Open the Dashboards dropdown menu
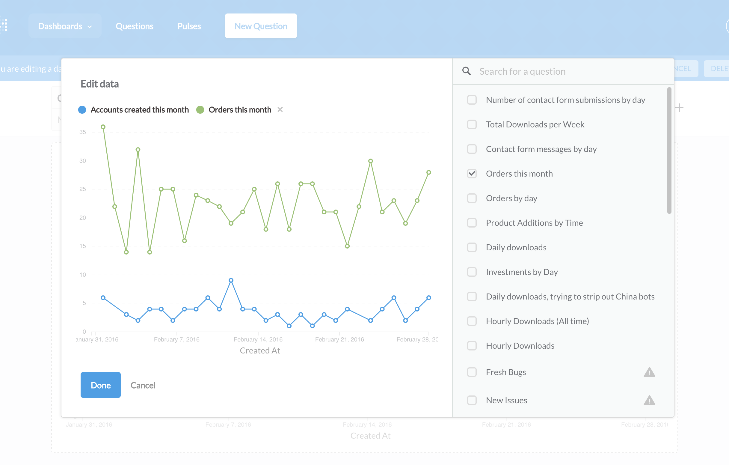The height and width of the screenshot is (465, 729). pyautogui.click(x=61, y=26)
